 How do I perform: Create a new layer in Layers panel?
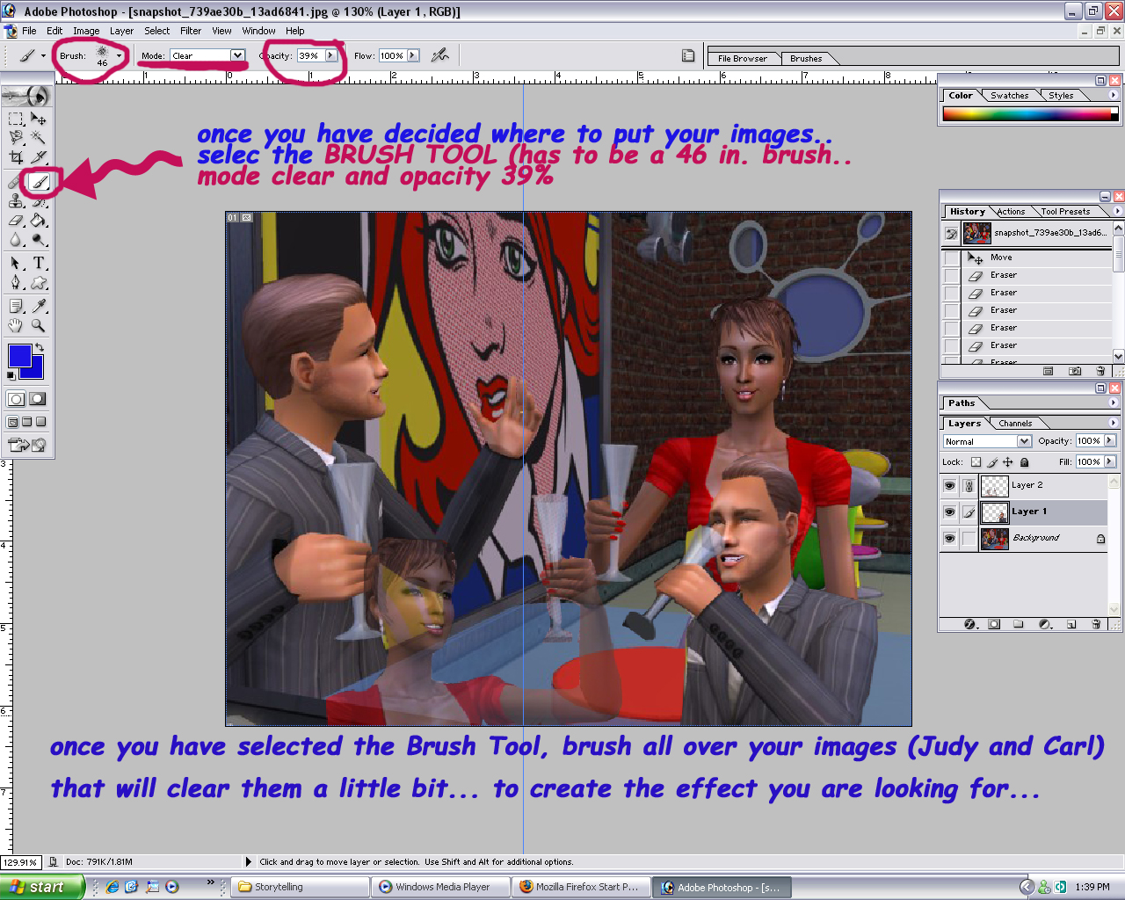[1071, 624]
